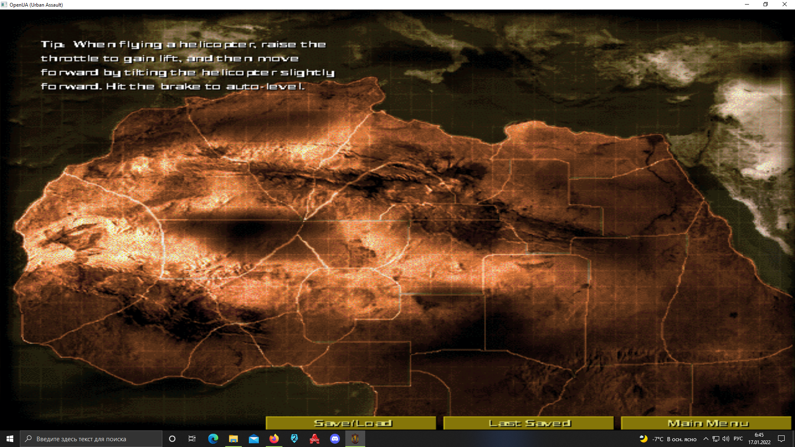Open Discord from the taskbar
The image size is (795, 447).
coord(335,439)
